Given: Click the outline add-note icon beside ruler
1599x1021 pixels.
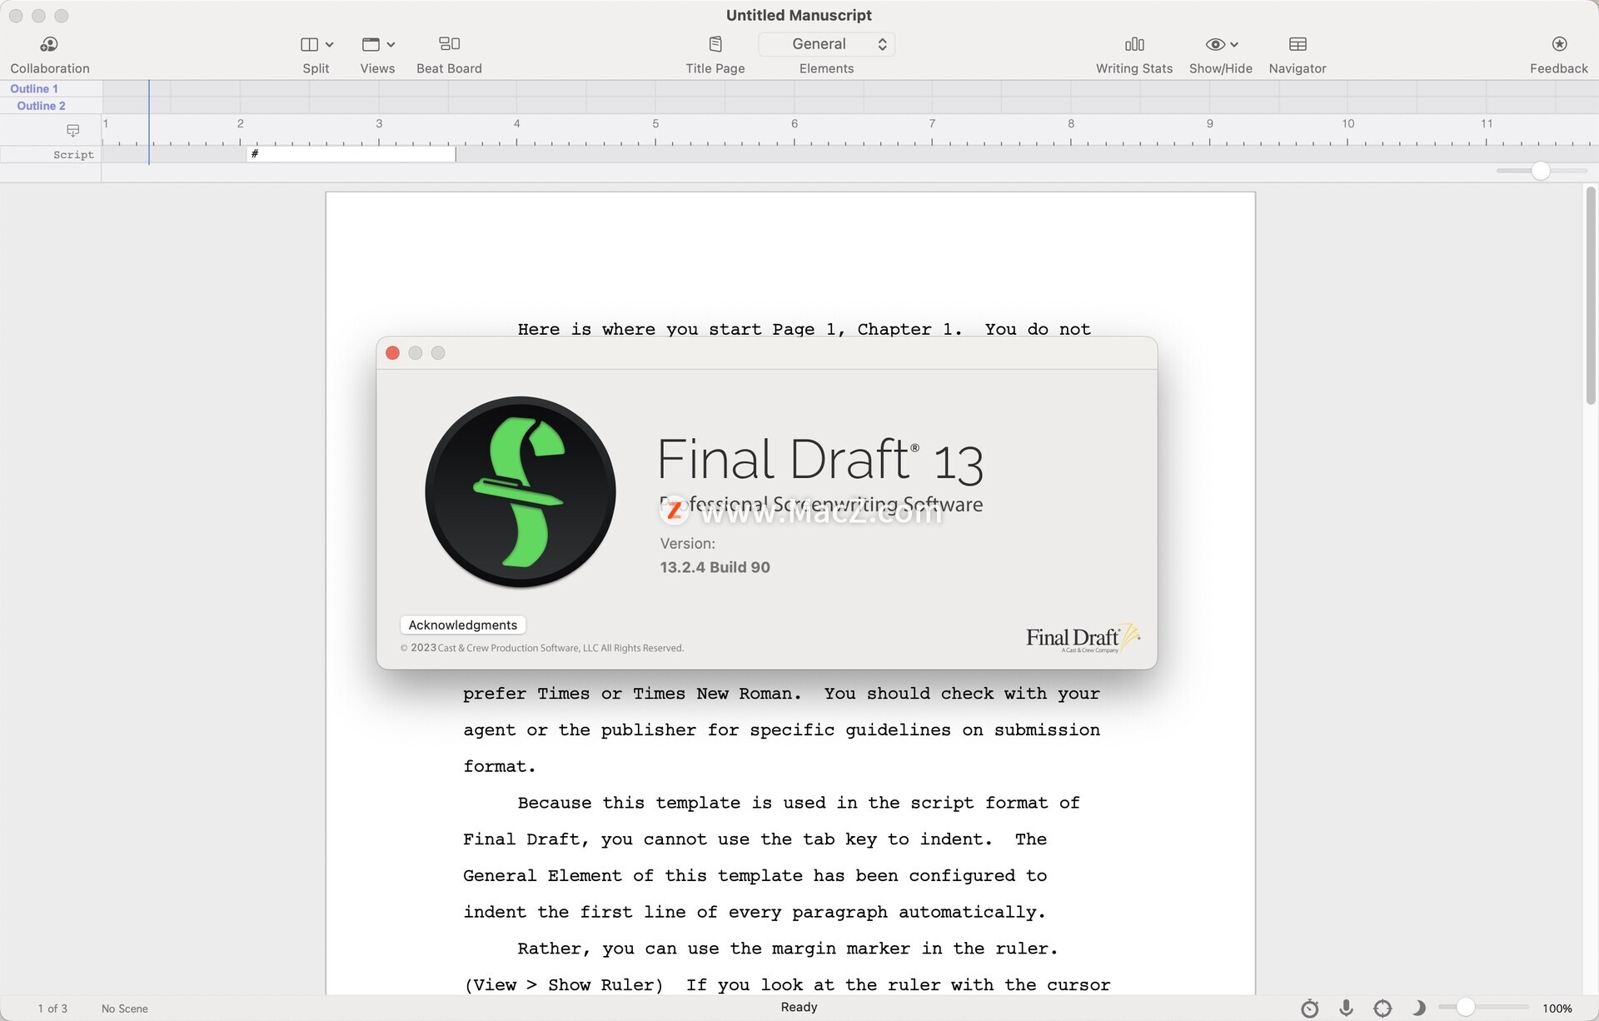Looking at the screenshot, I should point(72,130).
